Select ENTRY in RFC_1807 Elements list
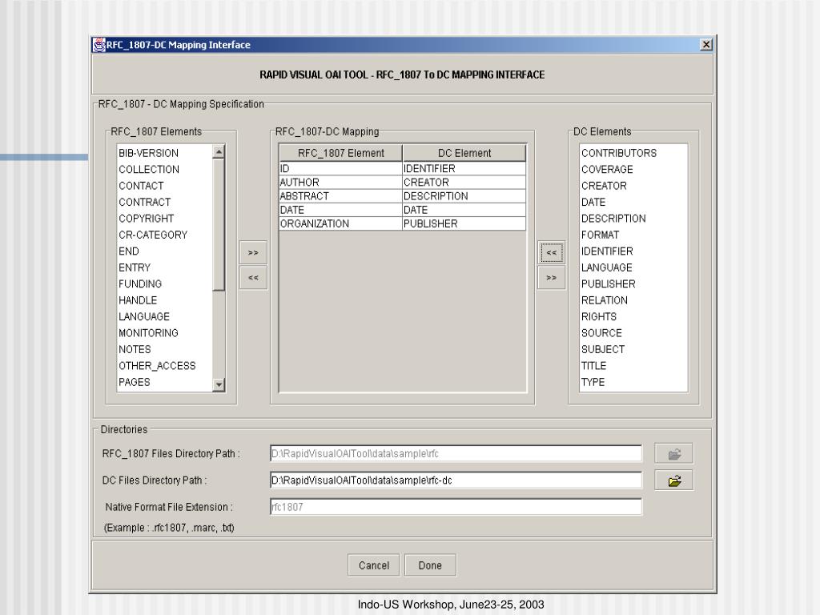This screenshot has height=615, width=820. [165, 267]
